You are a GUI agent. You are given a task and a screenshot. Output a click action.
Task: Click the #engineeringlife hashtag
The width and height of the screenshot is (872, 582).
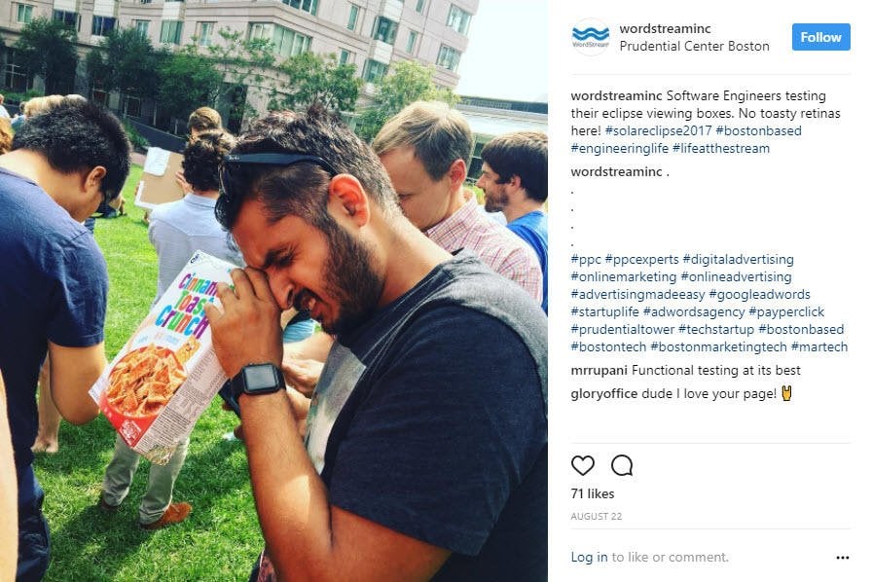pos(620,149)
